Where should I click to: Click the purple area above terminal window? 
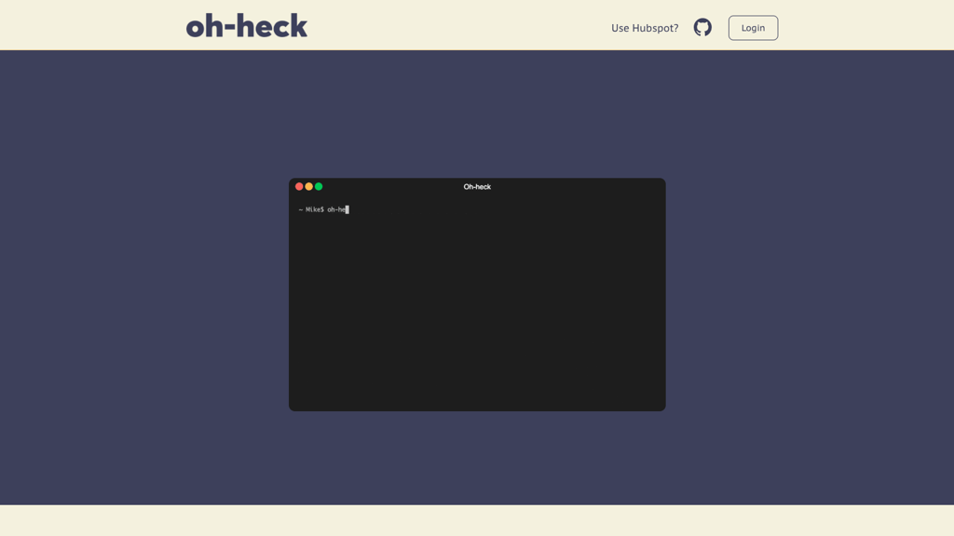coord(477,112)
